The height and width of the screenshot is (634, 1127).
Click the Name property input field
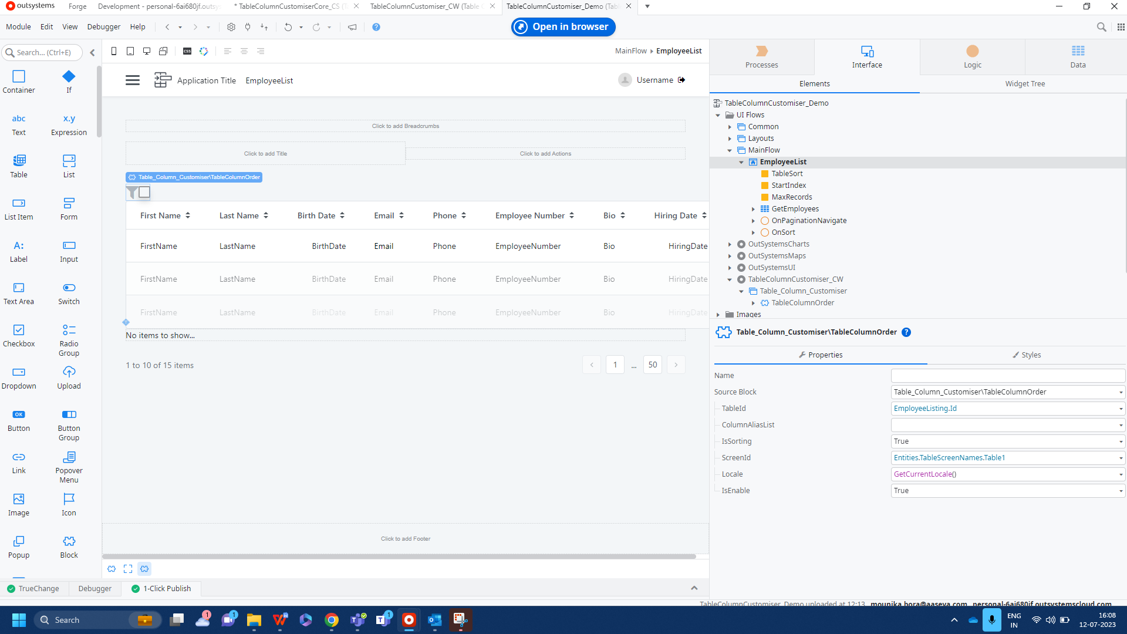[1007, 376]
